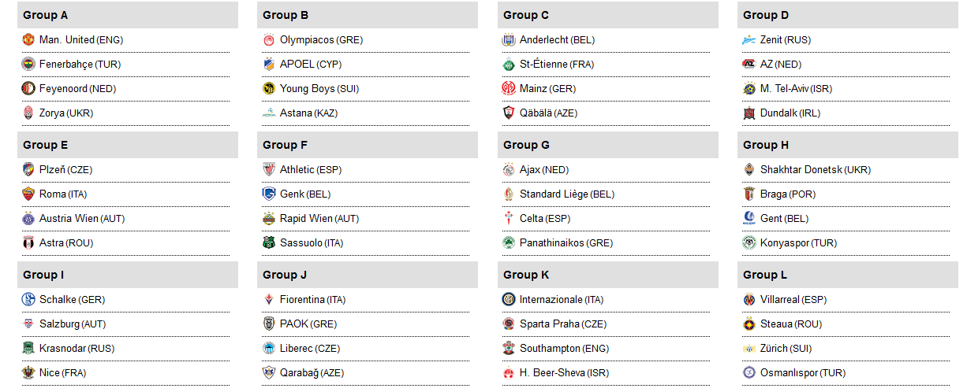Image resolution: width=967 pixels, height=392 pixels.
Task: Click the Ajax club badge
Action: [x=508, y=170]
